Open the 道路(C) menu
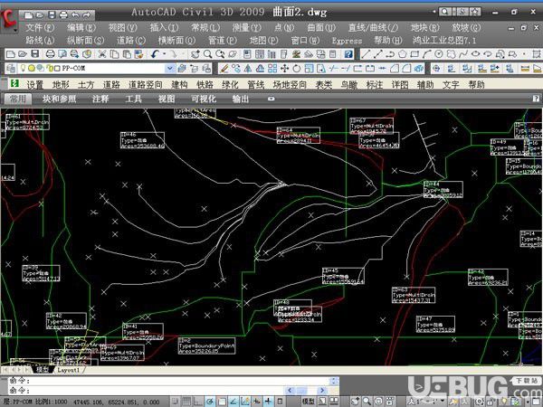Image resolution: width=543 pixels, height=407 pixels. (x=131, y=41)
